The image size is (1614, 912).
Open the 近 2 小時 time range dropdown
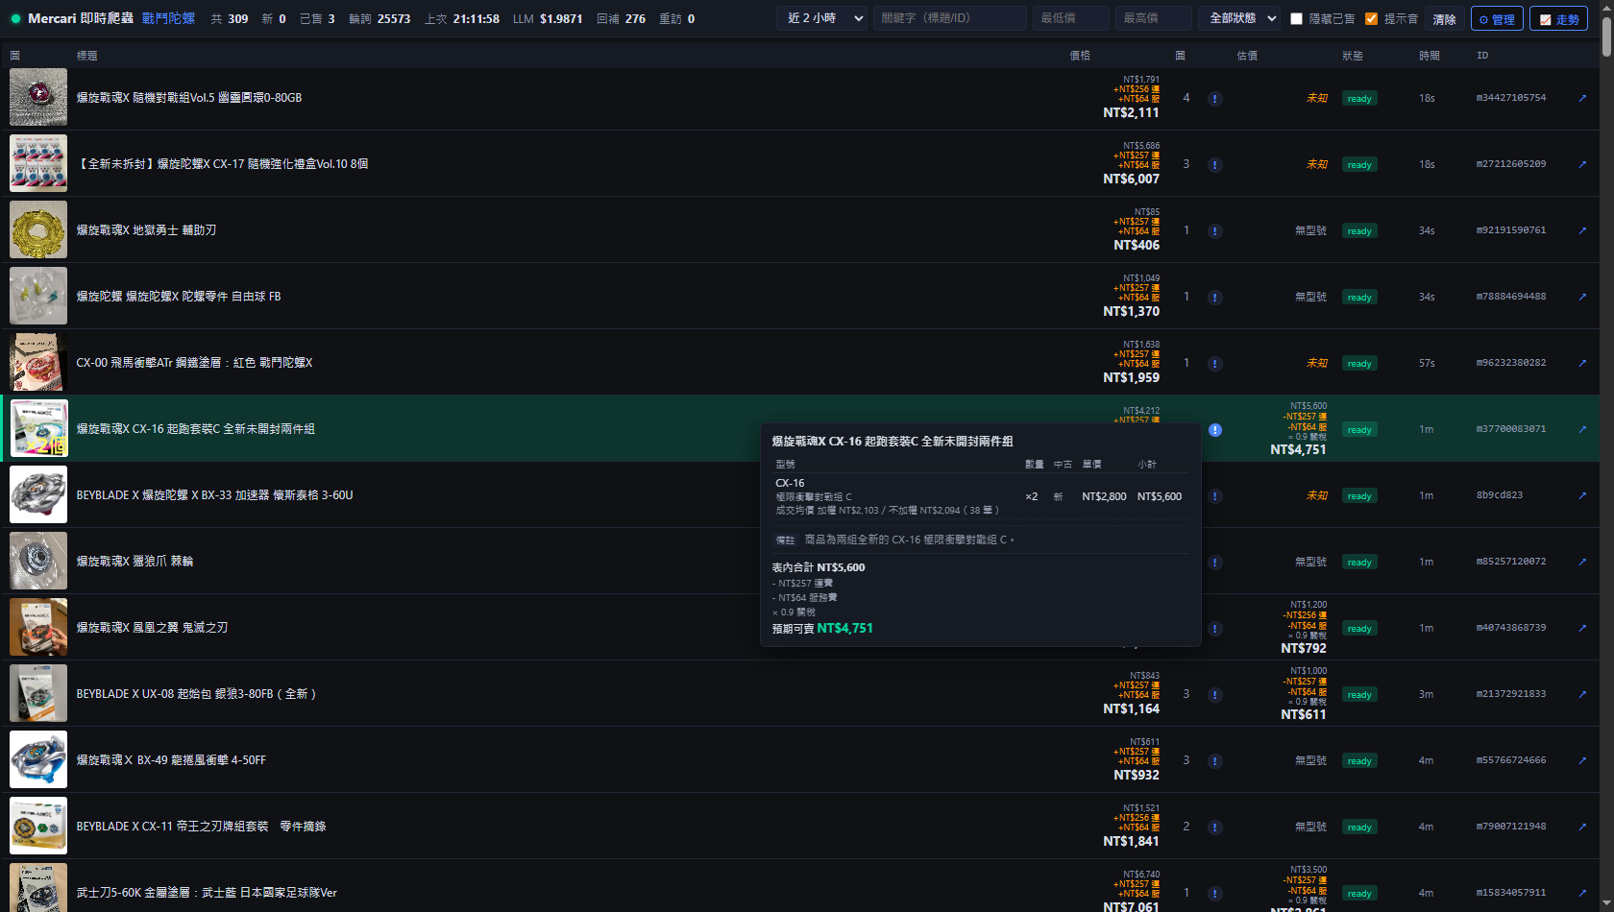(x=821, y=18)
